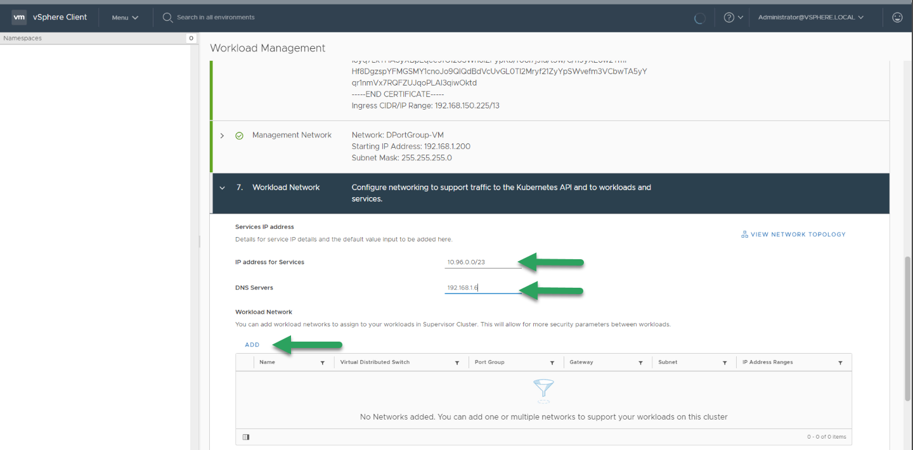
Task: Click the search magnifier icon
Action: pyautogui.click(x=168, y=18)
